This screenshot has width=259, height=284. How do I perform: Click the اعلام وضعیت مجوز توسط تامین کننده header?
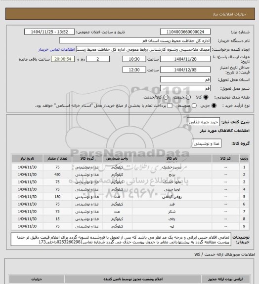point(133,279)
